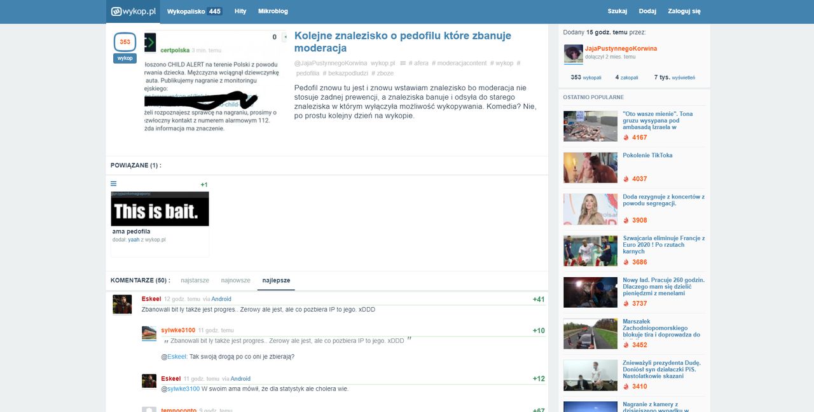Click the 353 vote count box
The width and height of the screenshot is (814, 412).
125,42
